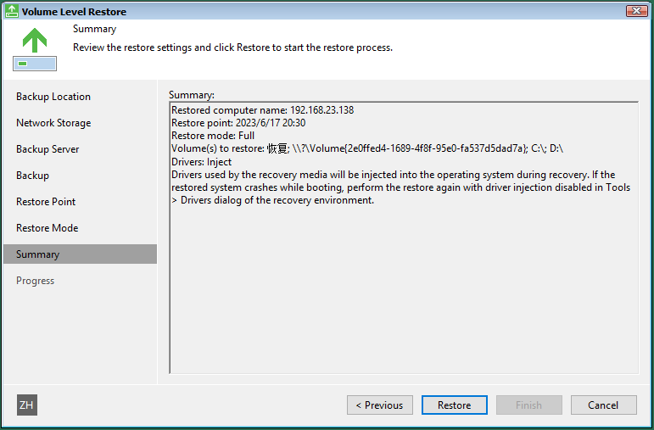The width and height of the screenshot is (654, 430).
Task: Start the restore with Restore button
Action: click(454, 405)
